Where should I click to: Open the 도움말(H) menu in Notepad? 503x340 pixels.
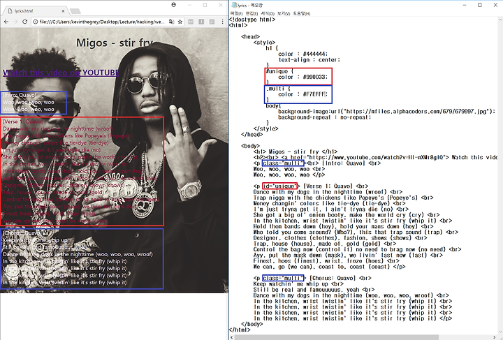[302, 13]
